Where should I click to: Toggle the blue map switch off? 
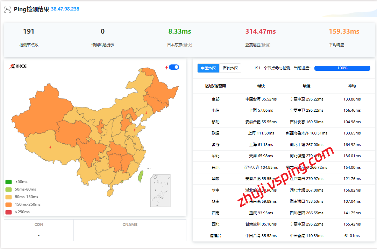[174, 67]
